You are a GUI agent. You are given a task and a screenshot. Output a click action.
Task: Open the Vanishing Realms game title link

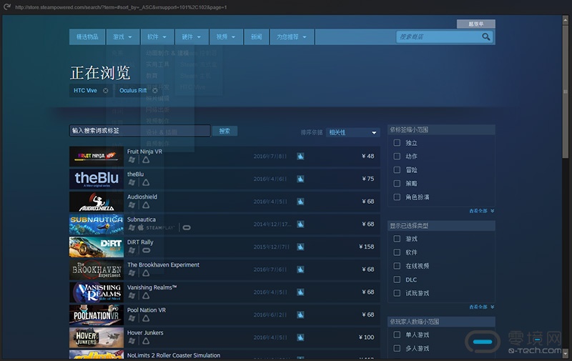coord(152,287)
